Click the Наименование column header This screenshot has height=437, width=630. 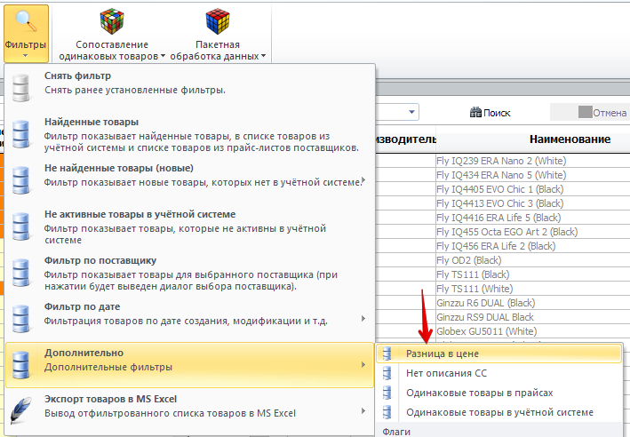[x=570, y=139]
